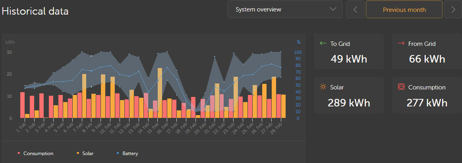
Task: Click the consumption bar on 1. Feb
Action: click(x=22, y=105)
